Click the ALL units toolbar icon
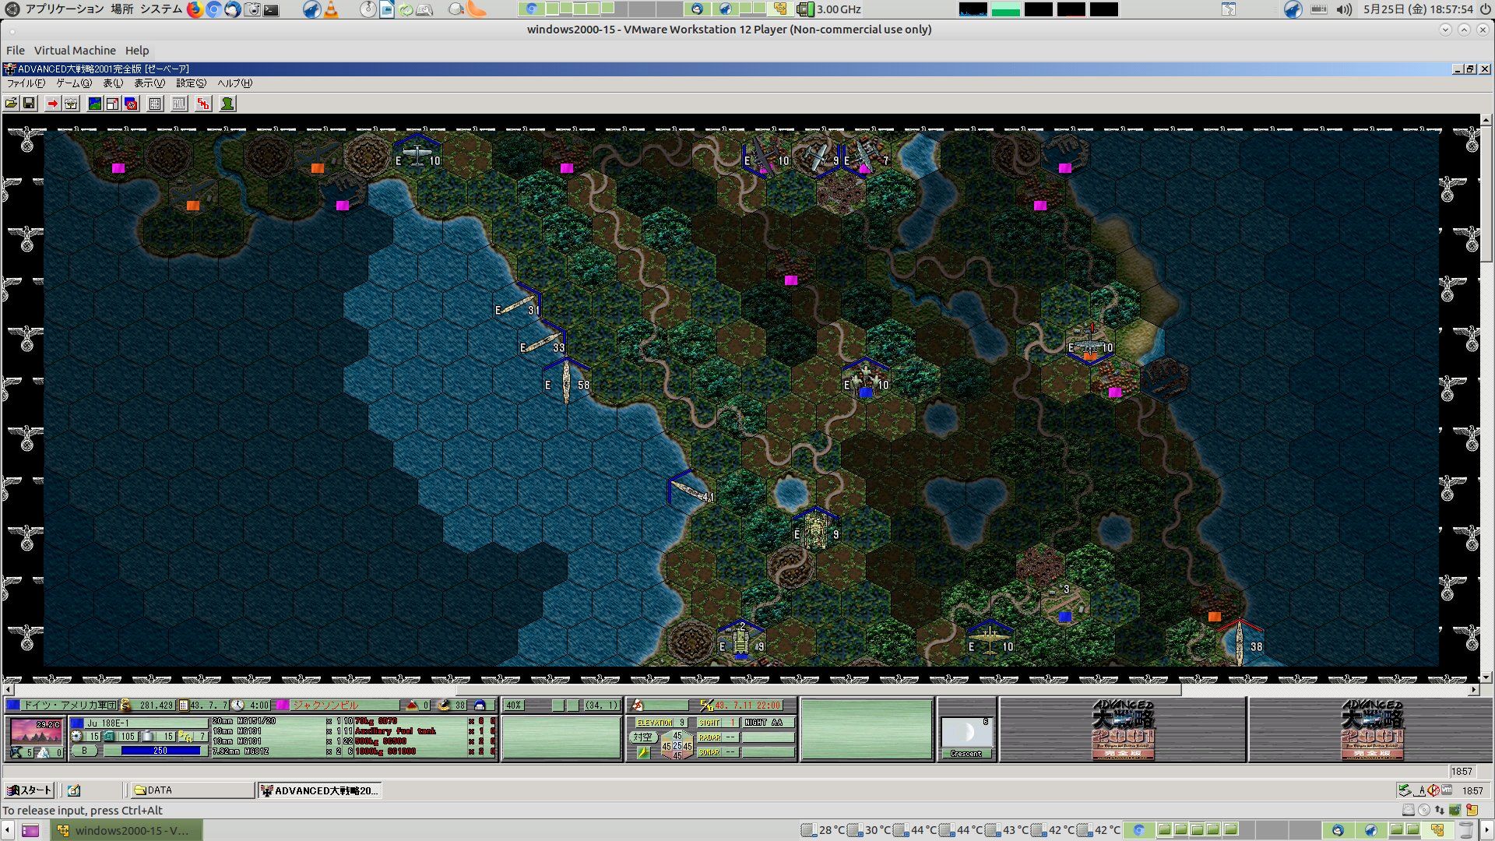 click(x=179, y=104)
